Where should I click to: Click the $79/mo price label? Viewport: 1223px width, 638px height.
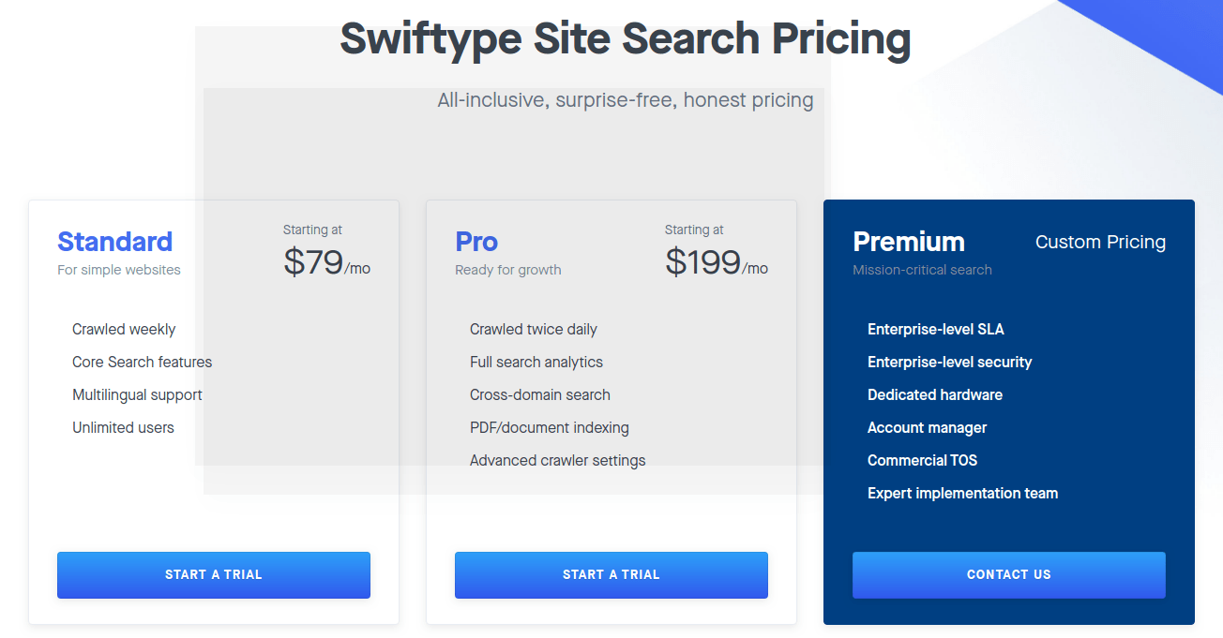pos(326,262)
